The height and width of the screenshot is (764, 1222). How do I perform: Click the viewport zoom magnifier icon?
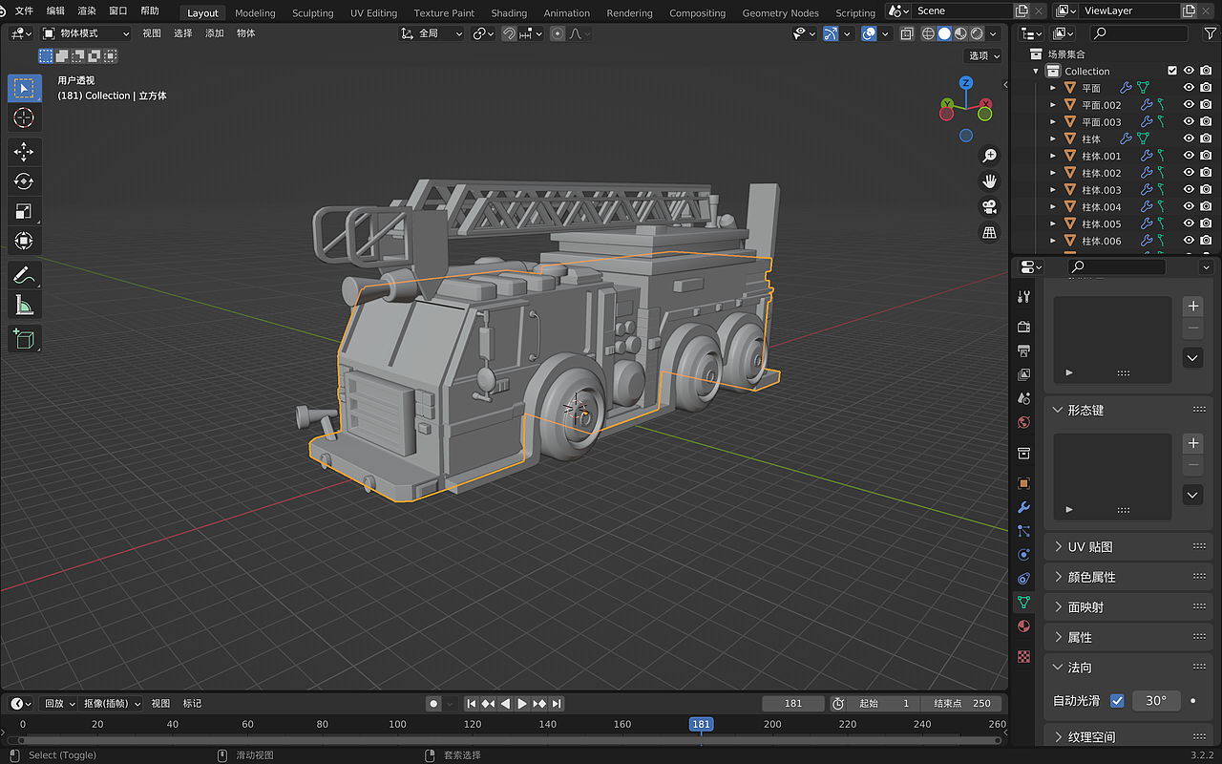[x=989, y=156]
